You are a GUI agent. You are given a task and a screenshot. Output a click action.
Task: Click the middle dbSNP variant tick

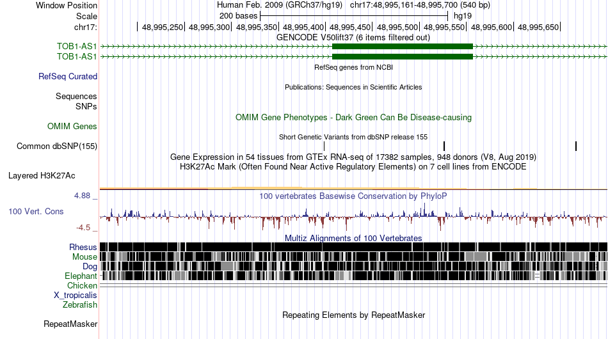coord(444,146)
